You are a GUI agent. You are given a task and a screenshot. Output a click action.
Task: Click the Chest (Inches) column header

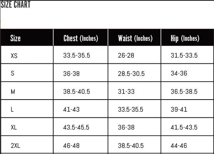tap(81, 38)
